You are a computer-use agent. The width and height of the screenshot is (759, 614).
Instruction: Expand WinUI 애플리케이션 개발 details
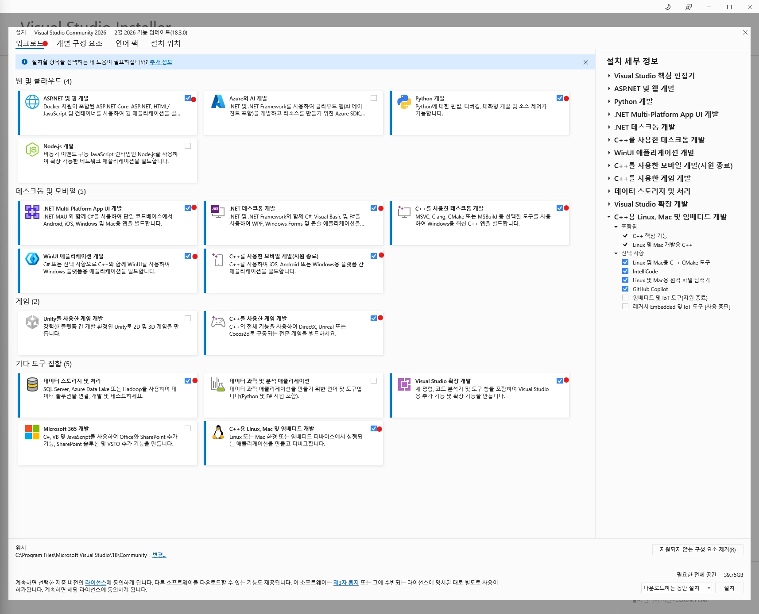point(609,153)
